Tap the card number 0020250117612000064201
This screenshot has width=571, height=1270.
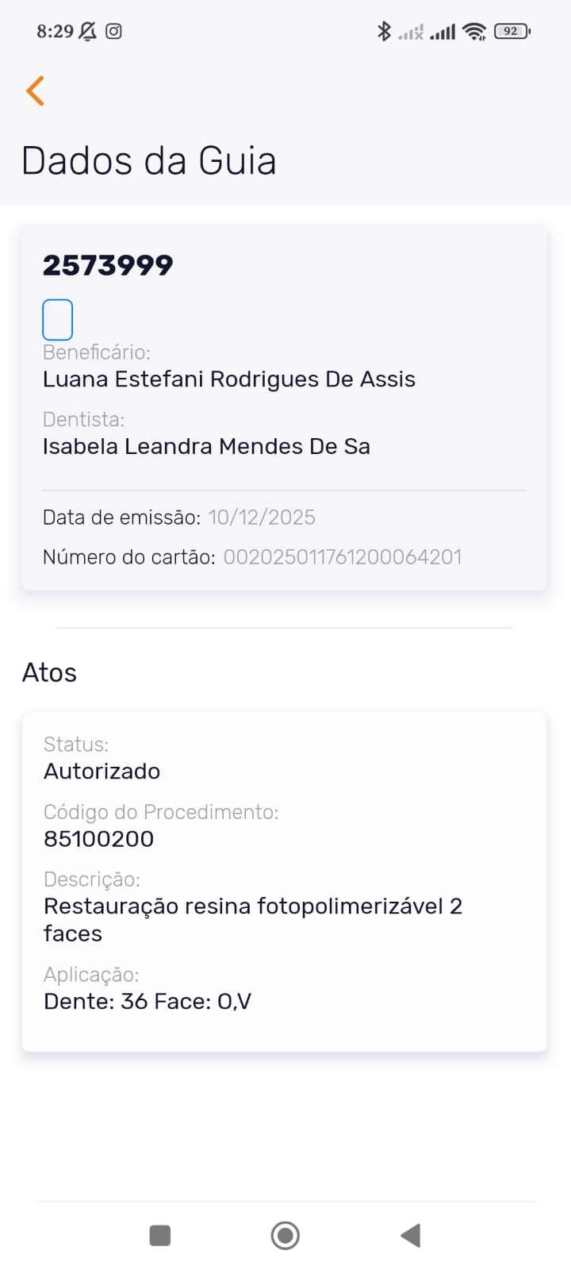point(343,557)
